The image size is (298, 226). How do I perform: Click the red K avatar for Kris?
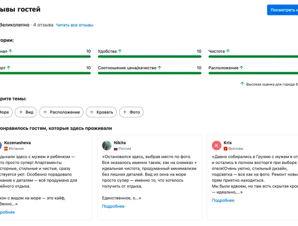217,145
